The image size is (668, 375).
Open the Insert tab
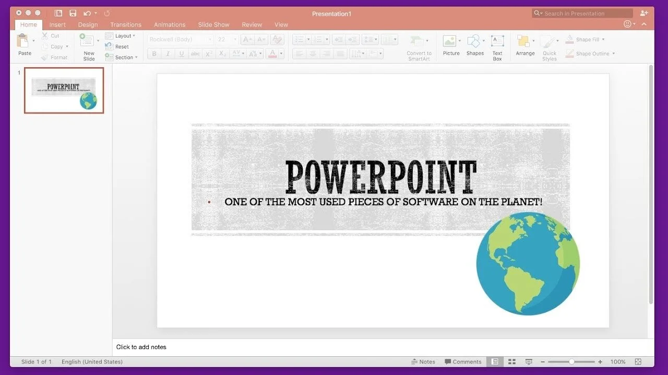(x=57, y=24)
